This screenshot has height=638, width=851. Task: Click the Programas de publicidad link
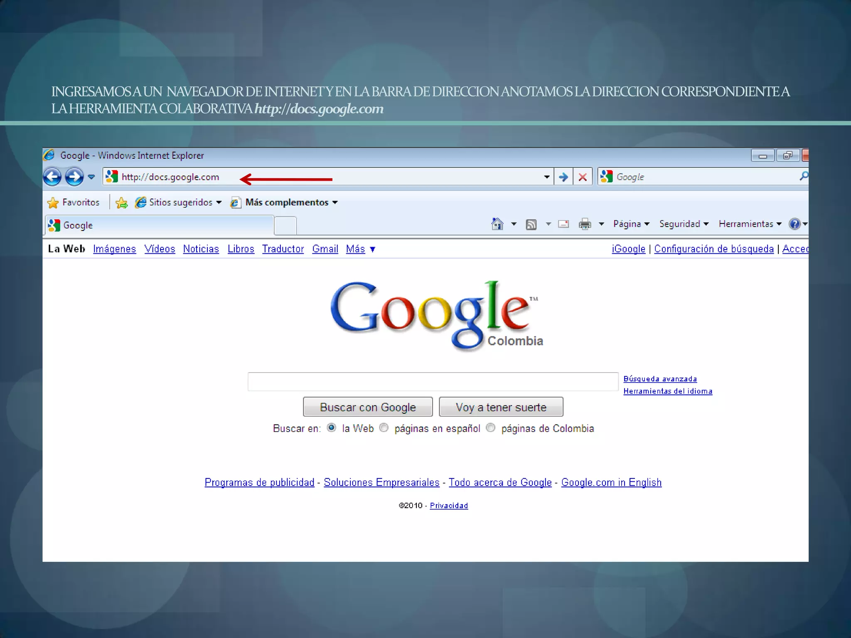[x=260, y=482]
